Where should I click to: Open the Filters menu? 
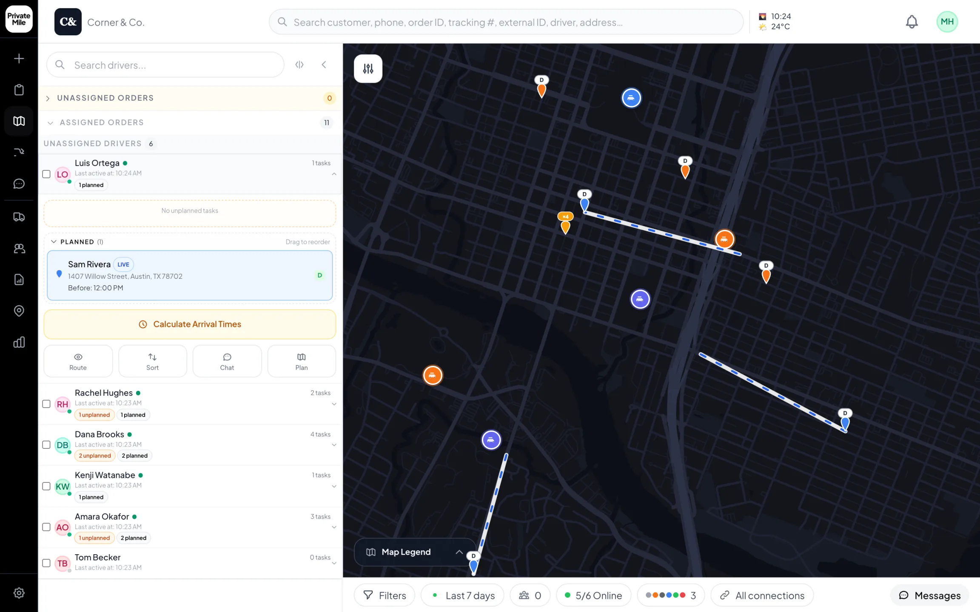click(385, 595)
